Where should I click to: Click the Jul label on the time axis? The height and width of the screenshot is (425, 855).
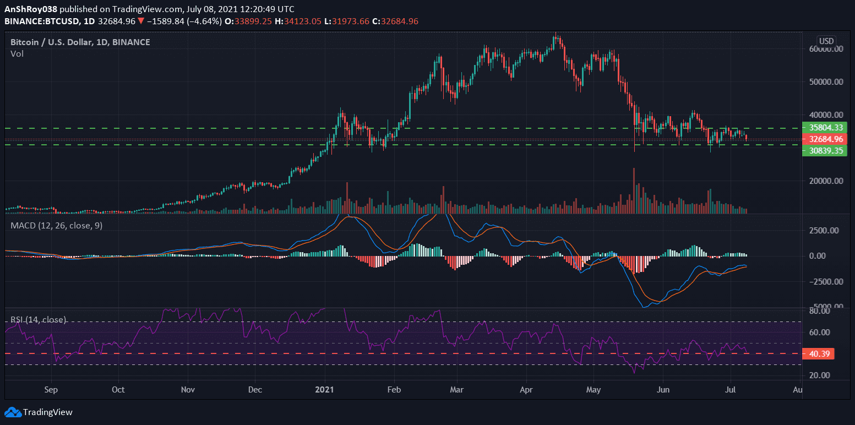(x=731, y=389)
